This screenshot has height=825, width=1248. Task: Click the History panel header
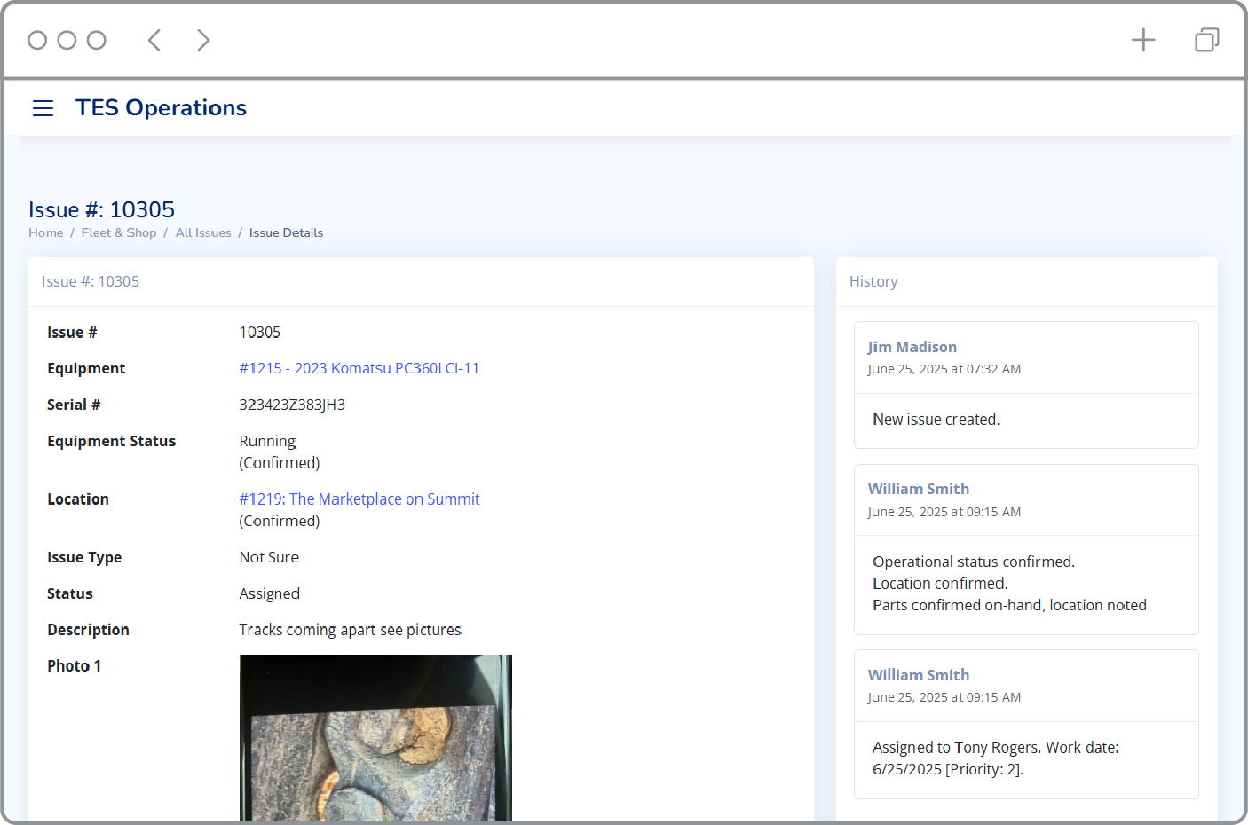pyautogui.click(x=873, y=281)
